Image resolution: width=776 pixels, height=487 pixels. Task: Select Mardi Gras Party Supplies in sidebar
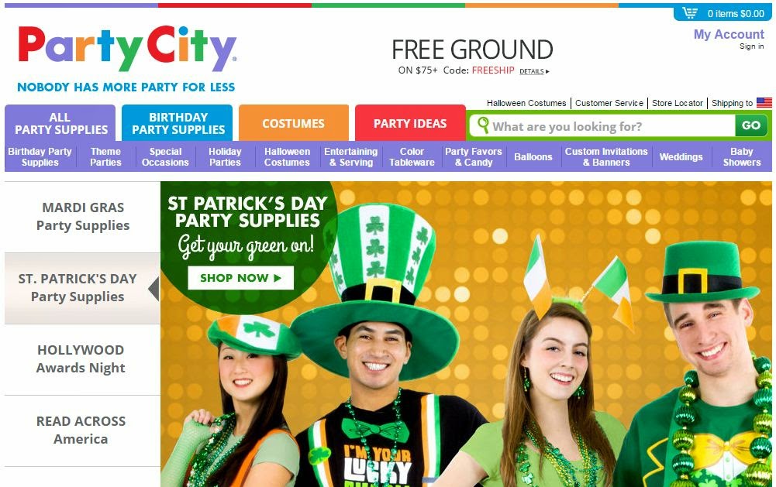pos(83,217)
